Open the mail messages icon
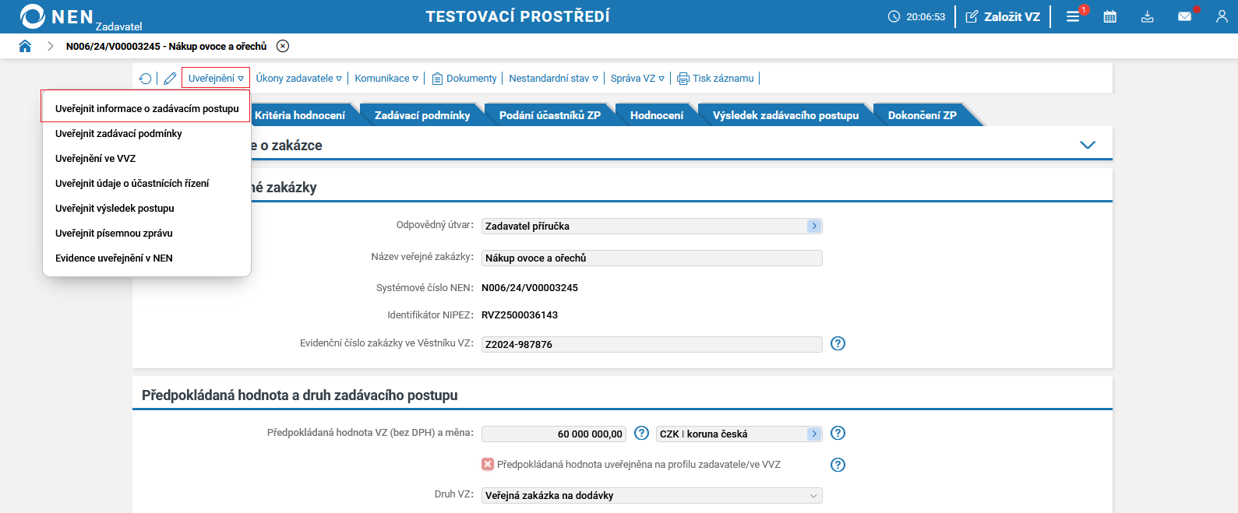The image size is (1238, 513). point(1184,16)
